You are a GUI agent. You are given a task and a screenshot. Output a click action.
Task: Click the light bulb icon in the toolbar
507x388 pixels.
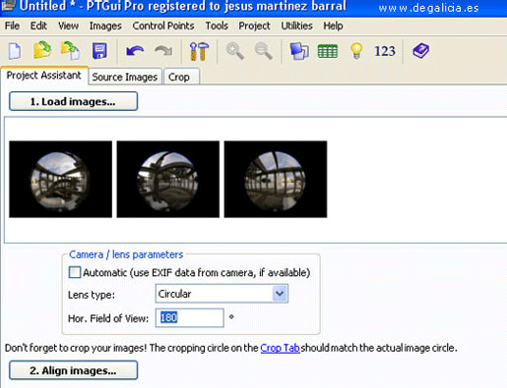tap(356, 51)
